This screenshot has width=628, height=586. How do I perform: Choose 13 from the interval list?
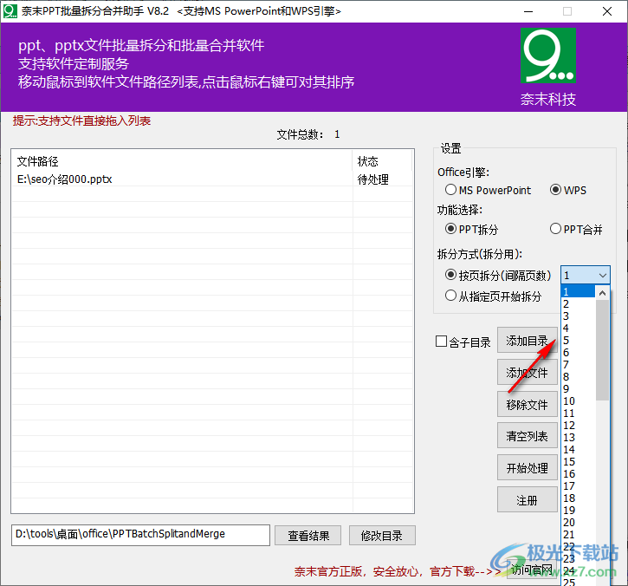coord(578,437)
